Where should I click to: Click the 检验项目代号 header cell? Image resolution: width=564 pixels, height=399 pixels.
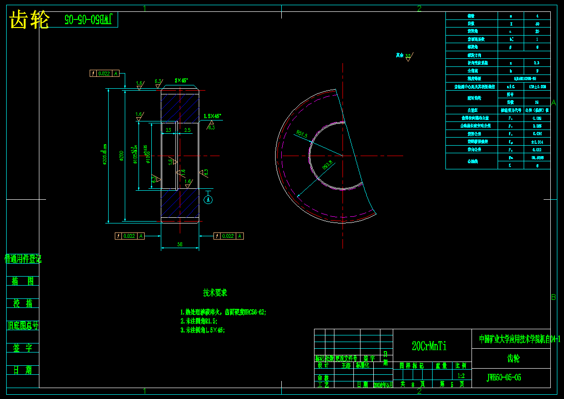pos(511,110)
